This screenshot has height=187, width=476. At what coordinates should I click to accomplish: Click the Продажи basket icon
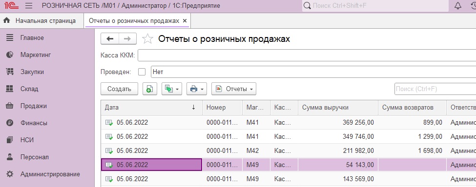[x=10, y=106]
